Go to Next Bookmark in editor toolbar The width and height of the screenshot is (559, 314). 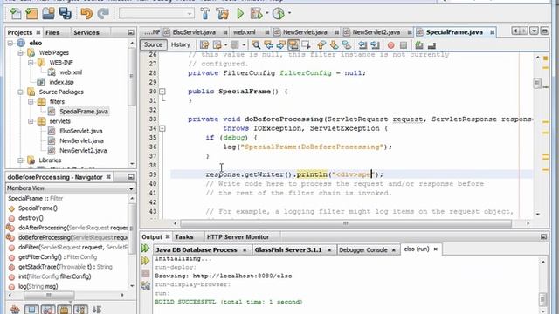(334, 44)
